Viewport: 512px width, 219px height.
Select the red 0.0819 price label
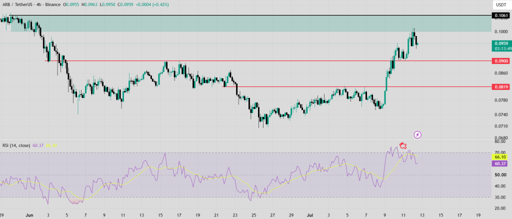tap(501, 87)
